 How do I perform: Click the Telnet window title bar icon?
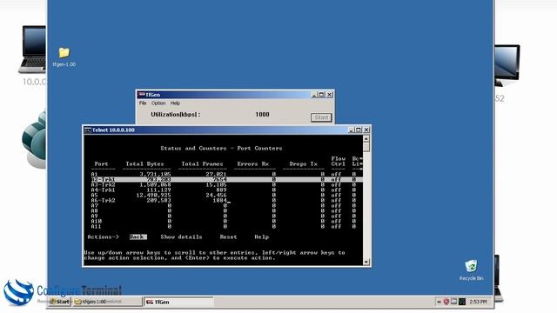coord(87,130)
